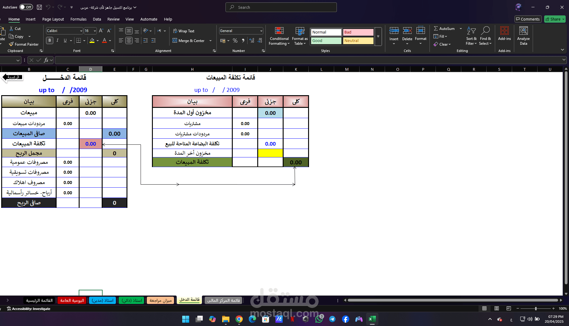
Task: Open Sort & Filter icon
Action: coord(471,31)
